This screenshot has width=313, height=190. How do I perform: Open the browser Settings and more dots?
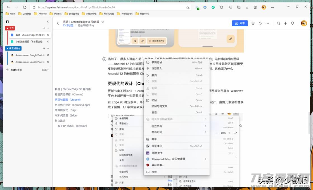(272, 7)
